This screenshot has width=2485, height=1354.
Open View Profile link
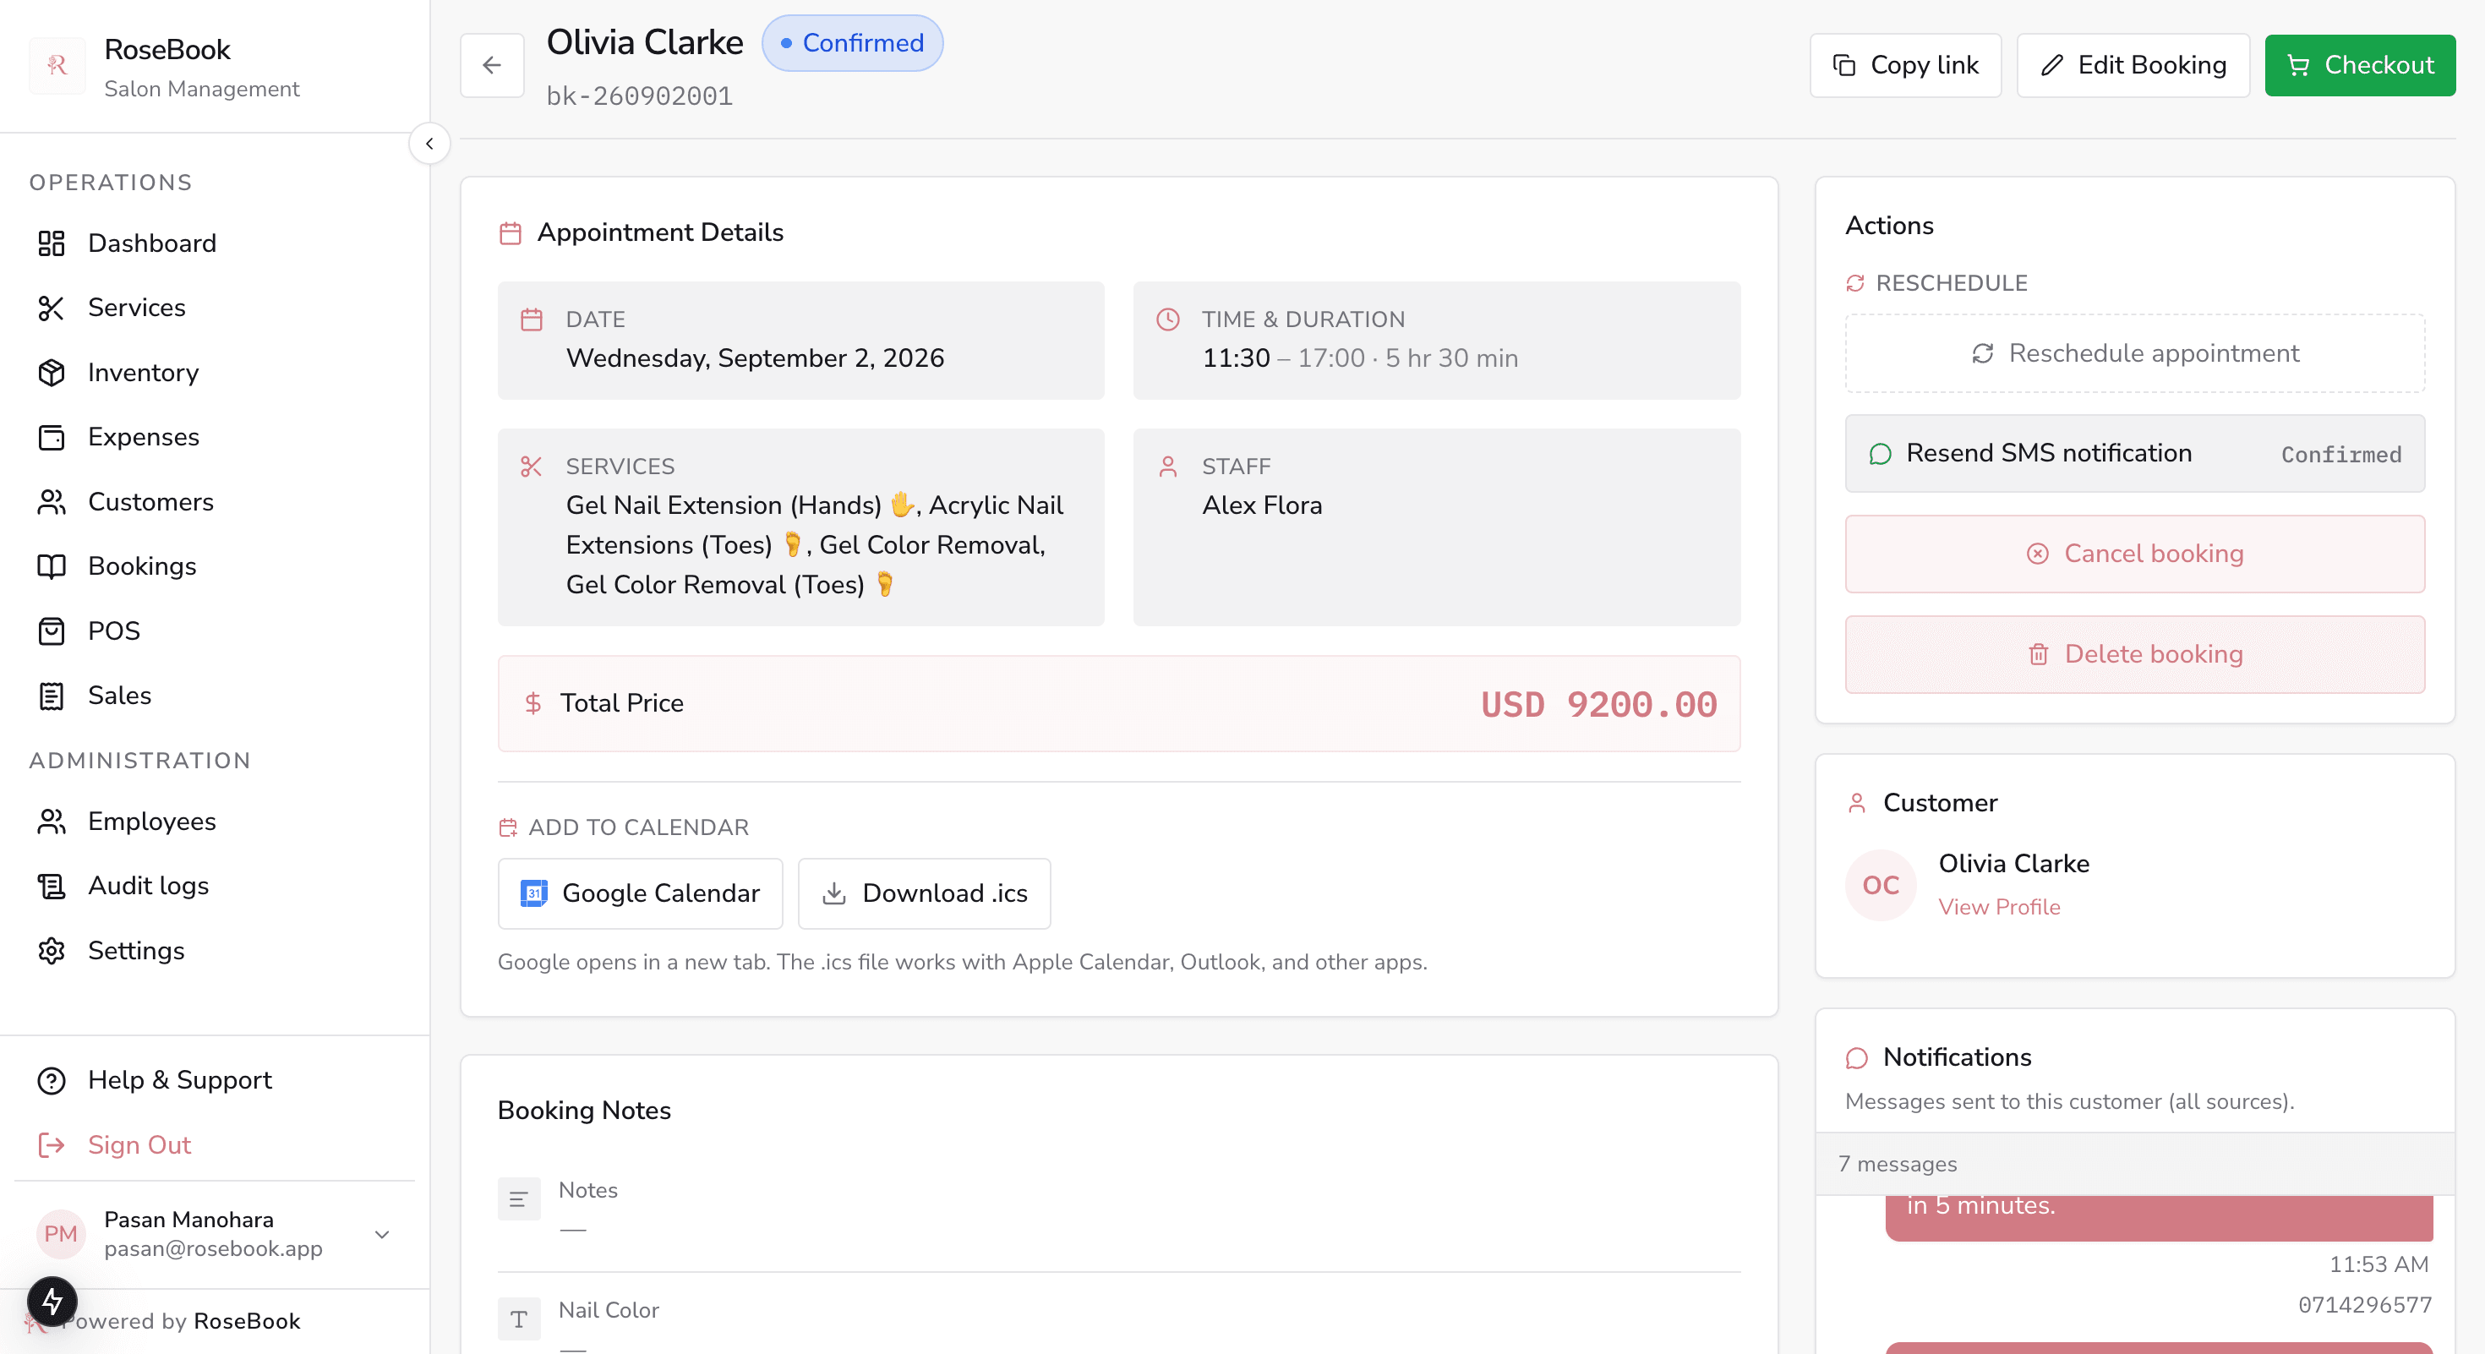point(1999,907)
